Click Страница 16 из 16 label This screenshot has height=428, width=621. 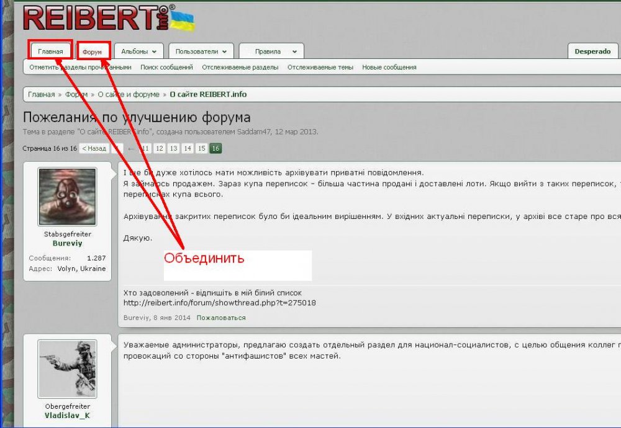pos(50,148)
